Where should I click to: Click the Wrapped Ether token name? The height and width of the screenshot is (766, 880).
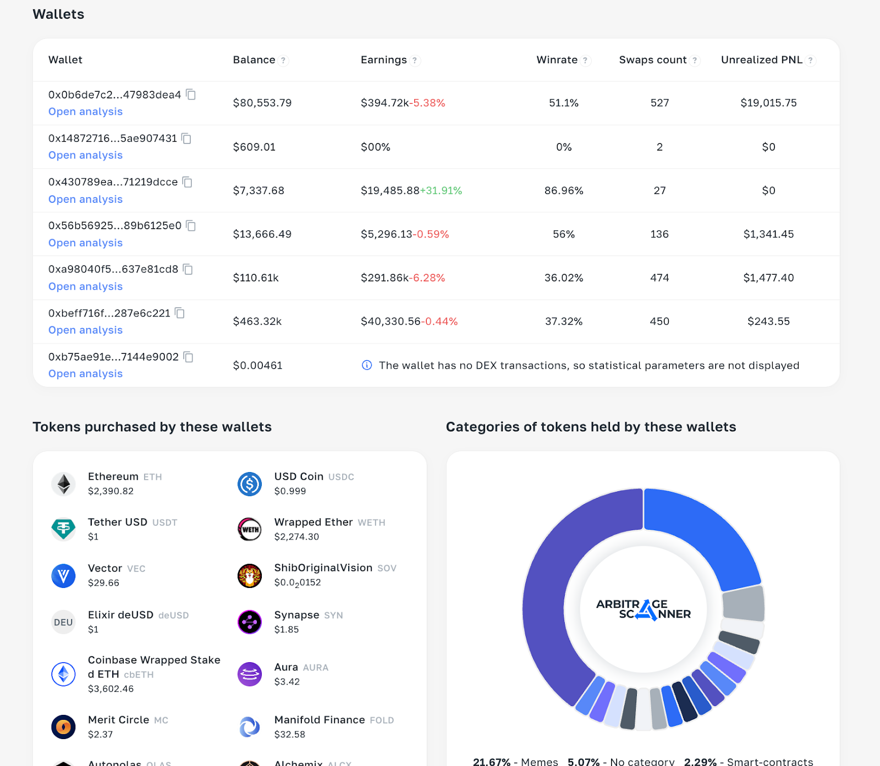pos(313,522)
